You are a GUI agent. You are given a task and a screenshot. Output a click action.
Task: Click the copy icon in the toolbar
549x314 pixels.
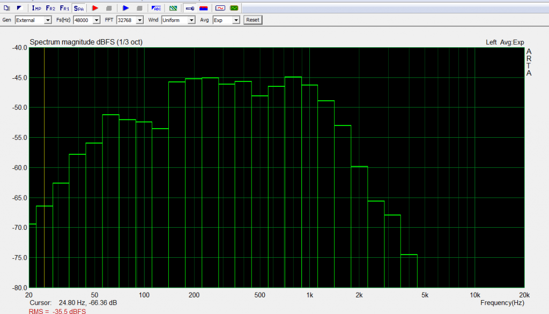(x=7, y=8)
